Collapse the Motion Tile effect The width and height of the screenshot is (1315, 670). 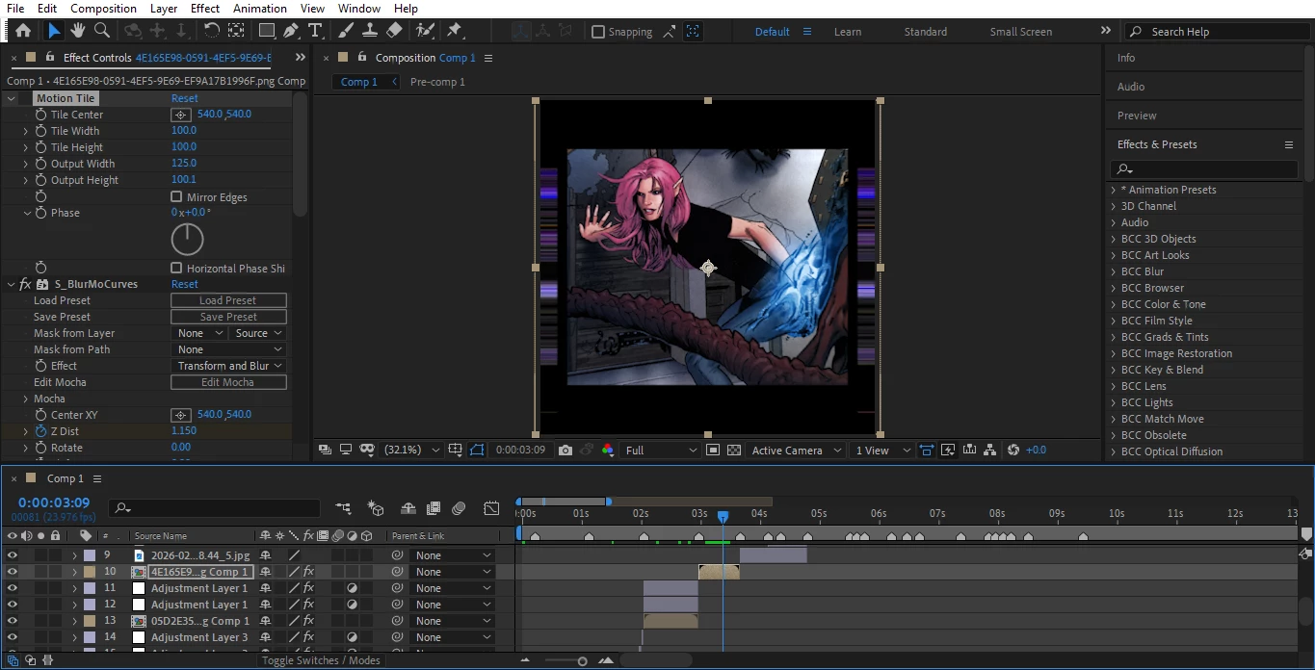[12, 98]
